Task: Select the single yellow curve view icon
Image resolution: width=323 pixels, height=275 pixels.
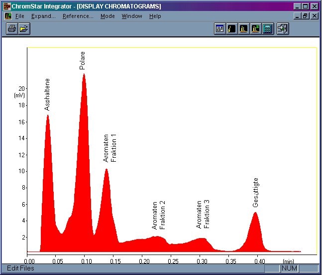Action: pos(232,29)
